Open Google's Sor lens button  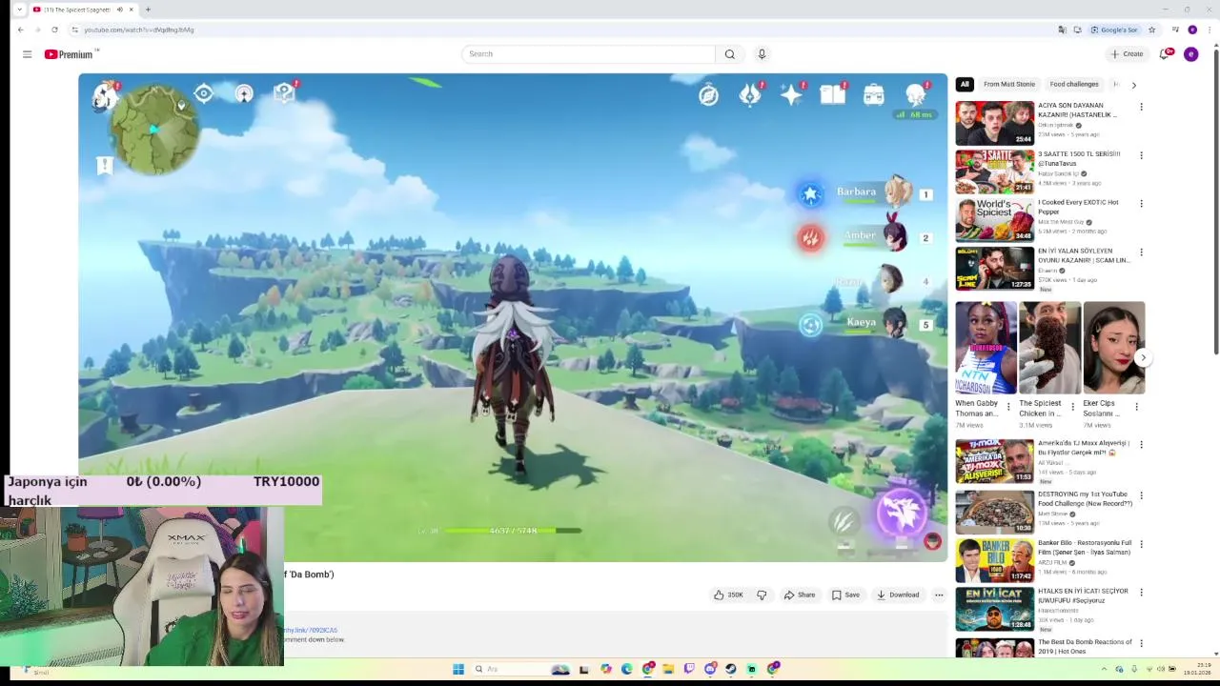1114,30
